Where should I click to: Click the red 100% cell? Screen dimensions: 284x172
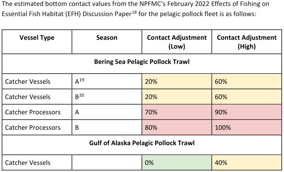(x=247, y=127)
